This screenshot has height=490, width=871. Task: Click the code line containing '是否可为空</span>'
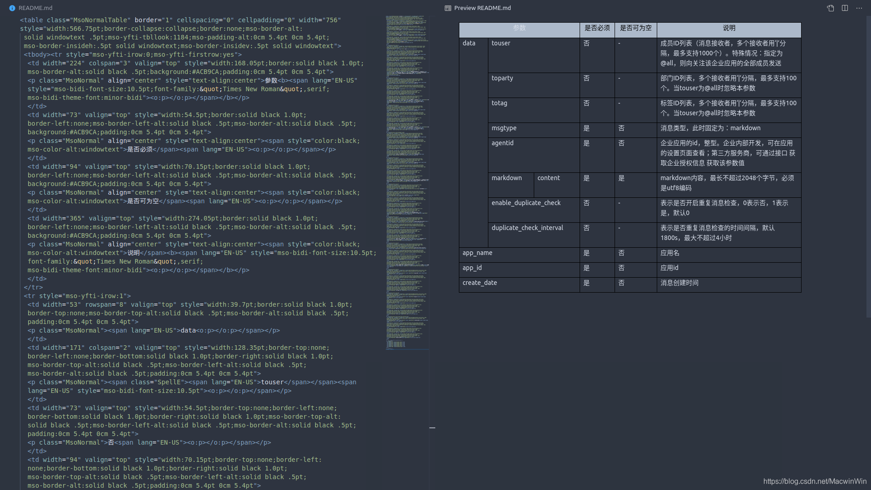point(185,201)
